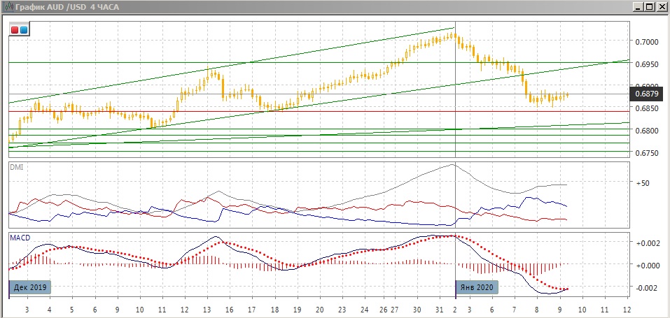Click the red square chart button
670x318 pixels.
[x=15, y=30]
